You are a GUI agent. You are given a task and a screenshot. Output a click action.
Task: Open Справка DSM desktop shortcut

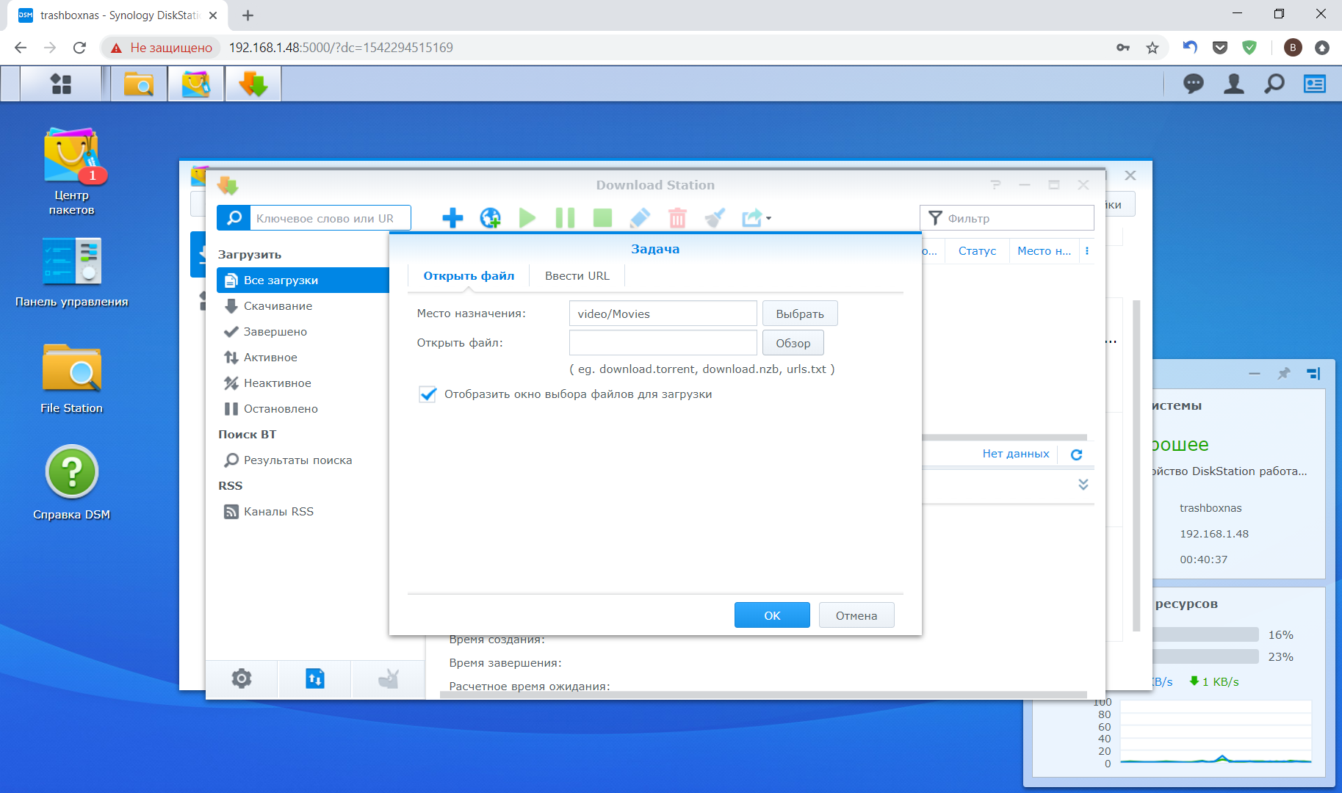point(71,483)
